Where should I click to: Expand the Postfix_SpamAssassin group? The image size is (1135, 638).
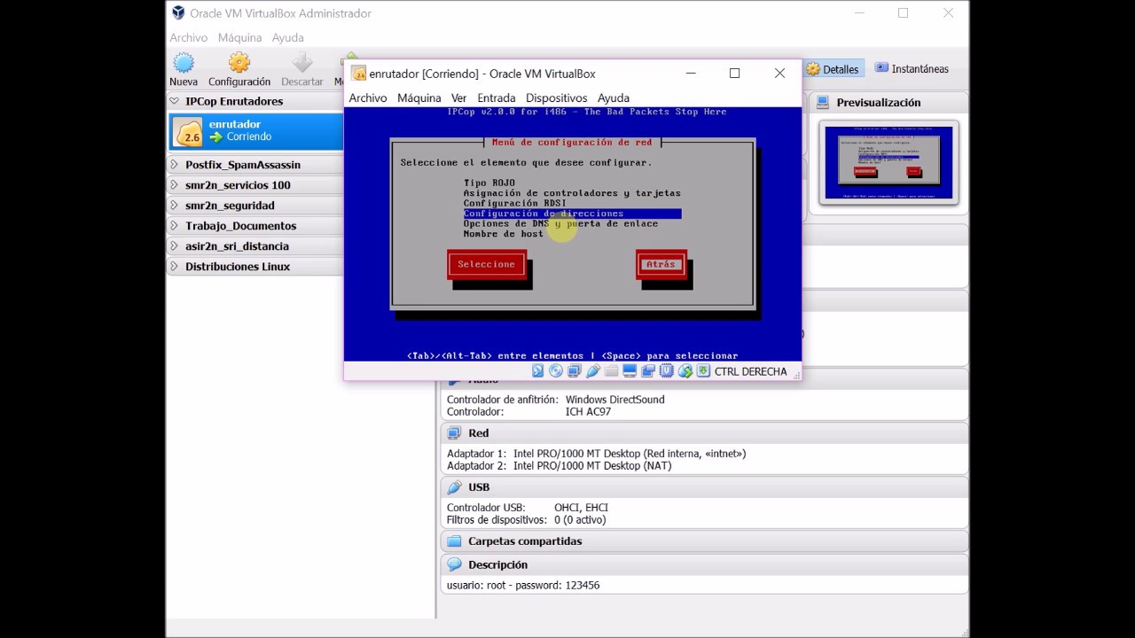click(x=175, y=165)
